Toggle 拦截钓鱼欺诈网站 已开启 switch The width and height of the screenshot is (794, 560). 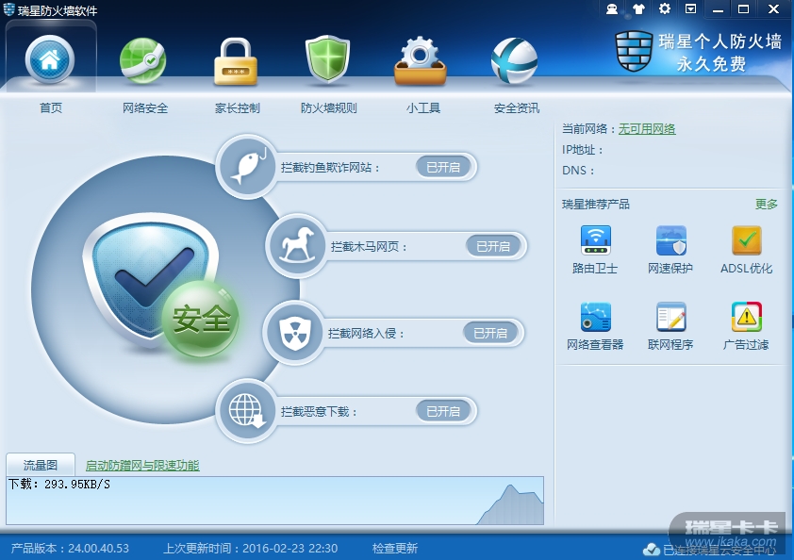443,167
